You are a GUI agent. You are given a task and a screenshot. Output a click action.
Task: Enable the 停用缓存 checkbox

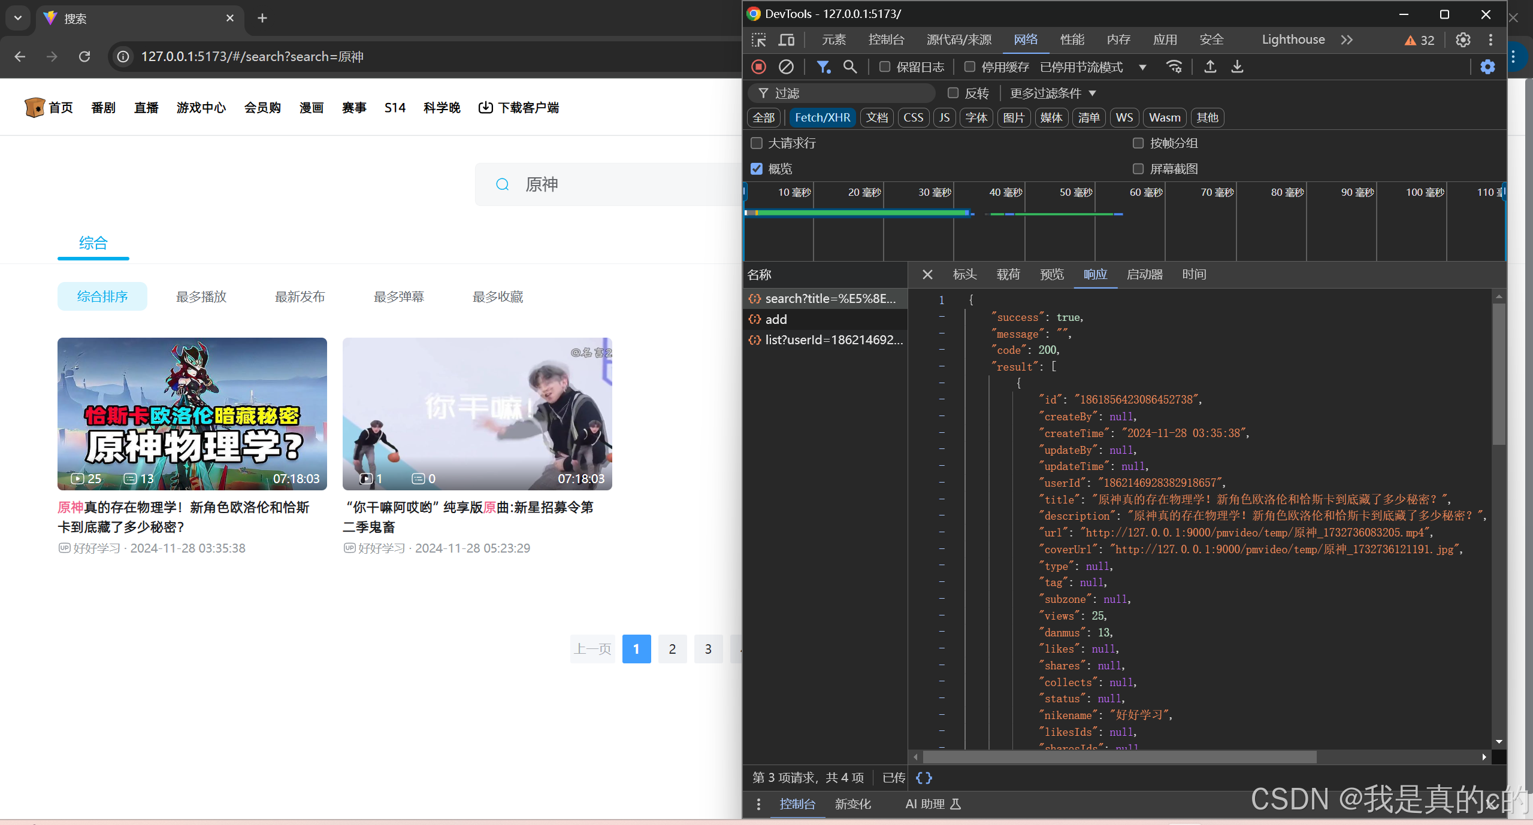coord(970,66)
